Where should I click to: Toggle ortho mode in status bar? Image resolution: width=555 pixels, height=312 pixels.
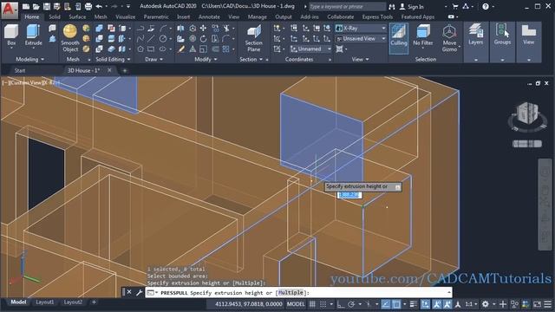[x=341, y=304]
